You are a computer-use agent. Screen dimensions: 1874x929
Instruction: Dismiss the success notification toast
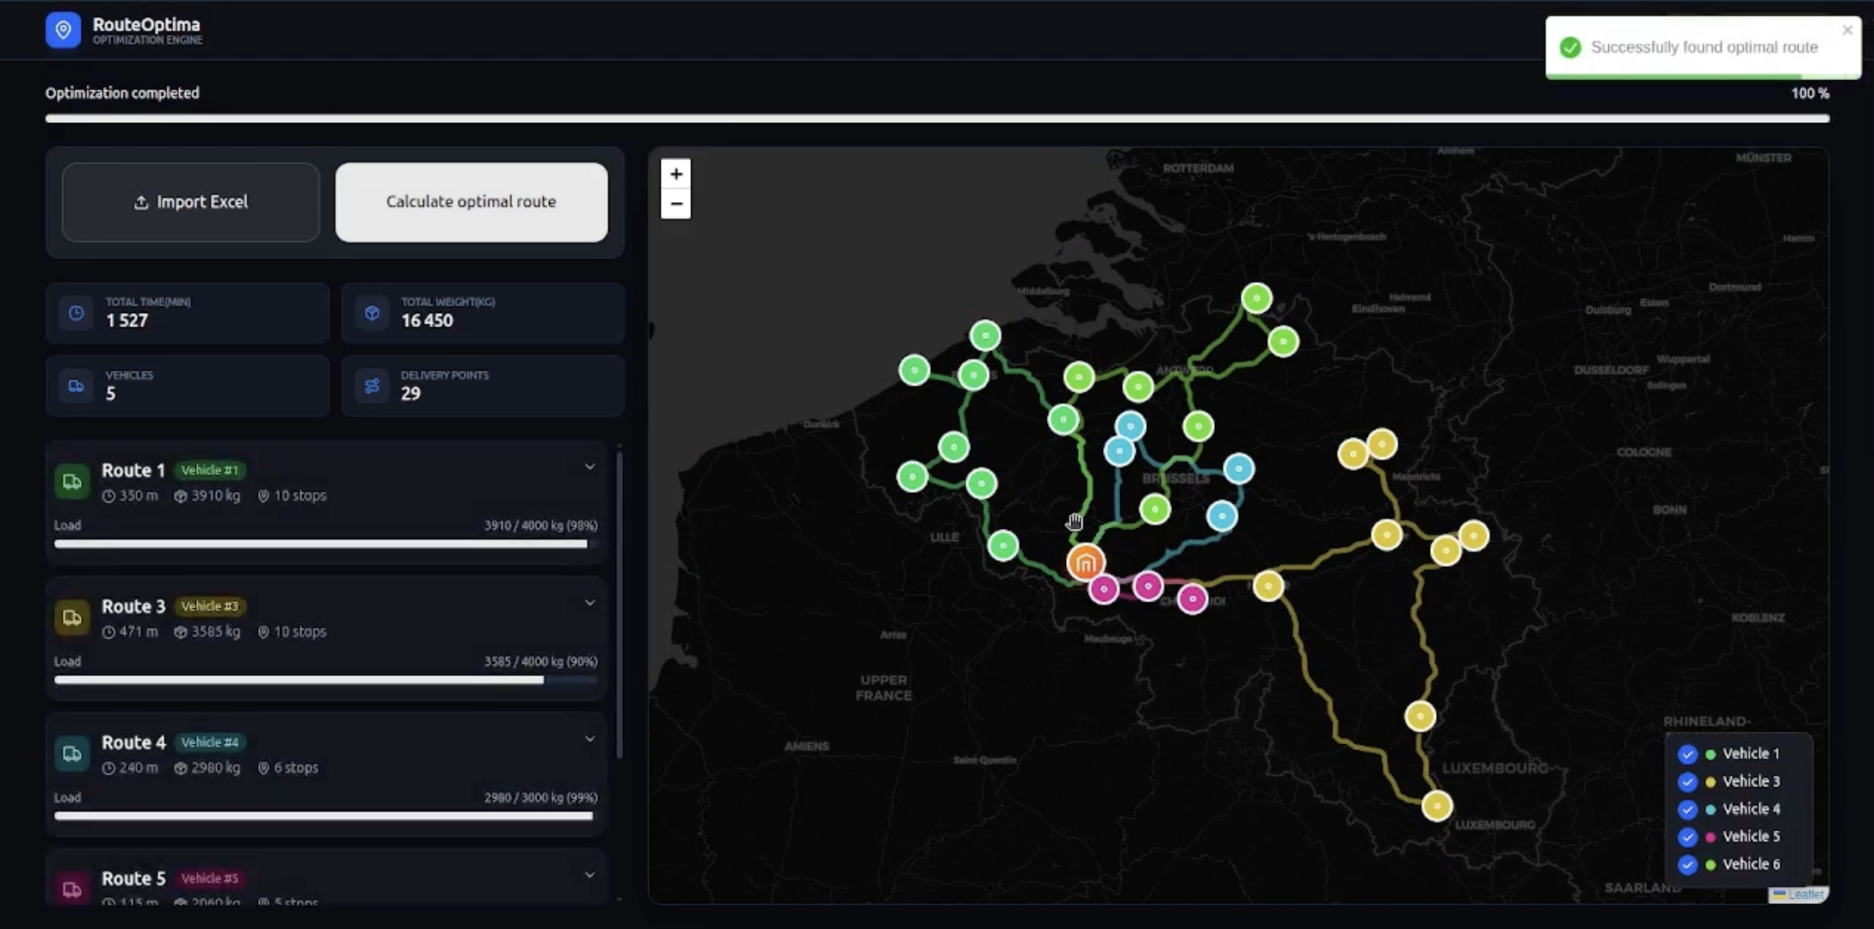pos(1846,30)
